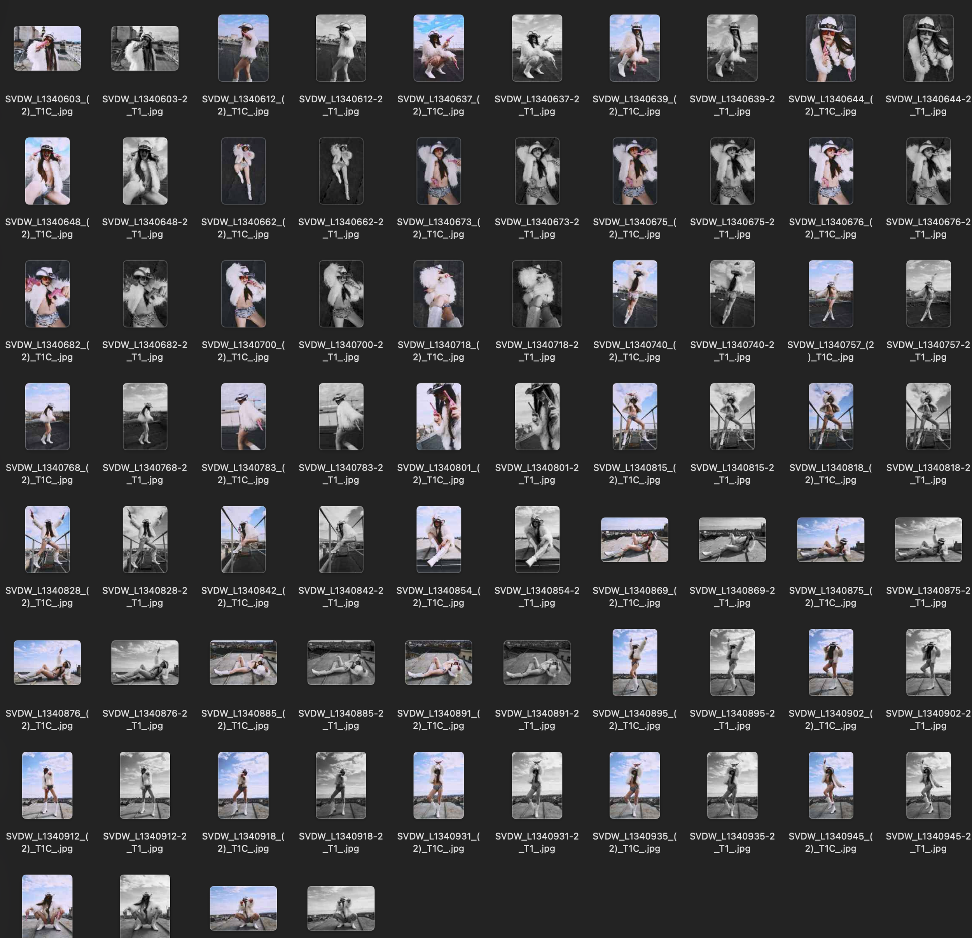Select landscape thumbnail SVDW_L1340869_(2)_T1C_.jpg

(x=634, y=540)
